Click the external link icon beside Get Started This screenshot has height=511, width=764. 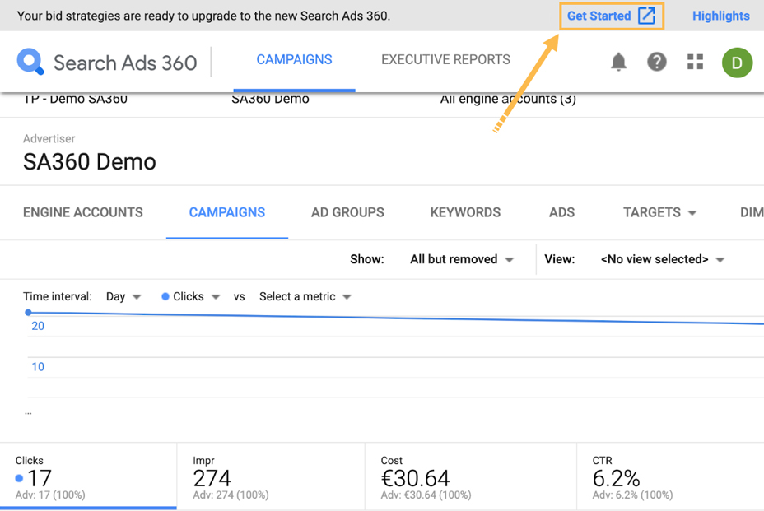(646, 16)
